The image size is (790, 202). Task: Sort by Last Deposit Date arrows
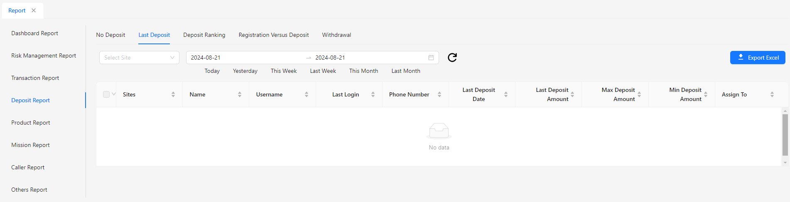click(x=506, y=94)
